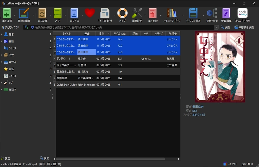Expand the Tags (タグ) category
The image size is (259, 167).
2,83
